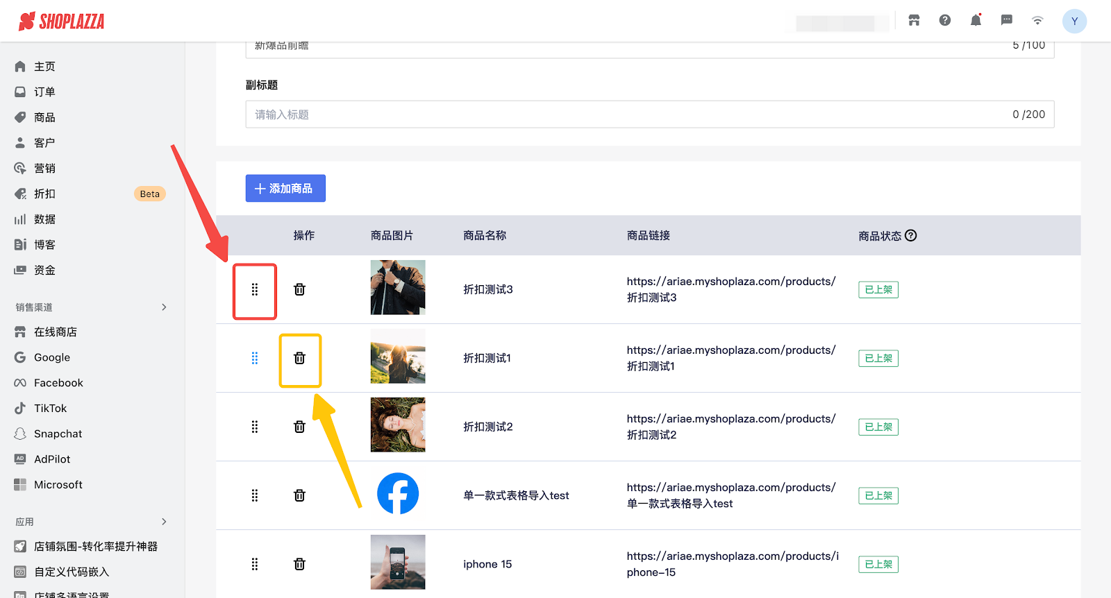This screenshot has height=598, width=1111.
Task: Click the chat messages icon in header
Action: [x=1006, y=20]
